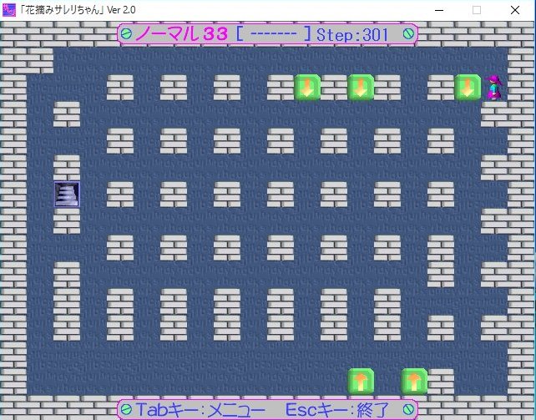Click the right green up-arrow block
This screenshot has width=536, height=420.
click(414, 382)
